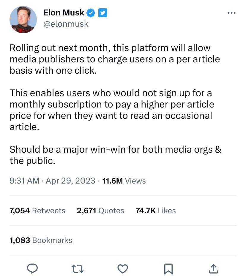
Task: Click the blue verified checkmark badge
Action: pos(91,12)
